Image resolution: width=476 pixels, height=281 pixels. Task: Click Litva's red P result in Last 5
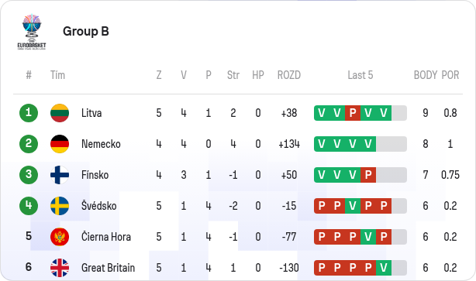coord(353,113)
